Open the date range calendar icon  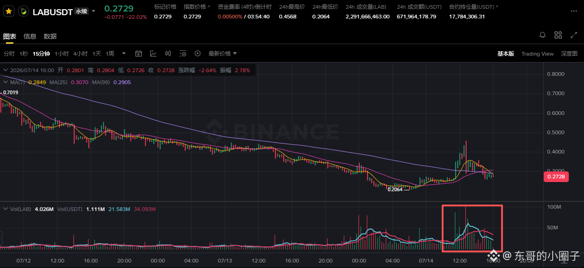138,53
